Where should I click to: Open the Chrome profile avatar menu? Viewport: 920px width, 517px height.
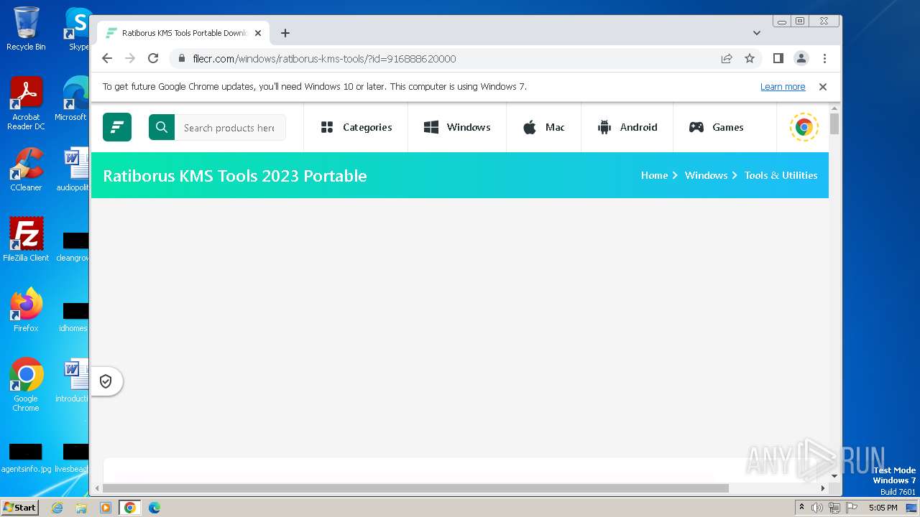(801, 58)
